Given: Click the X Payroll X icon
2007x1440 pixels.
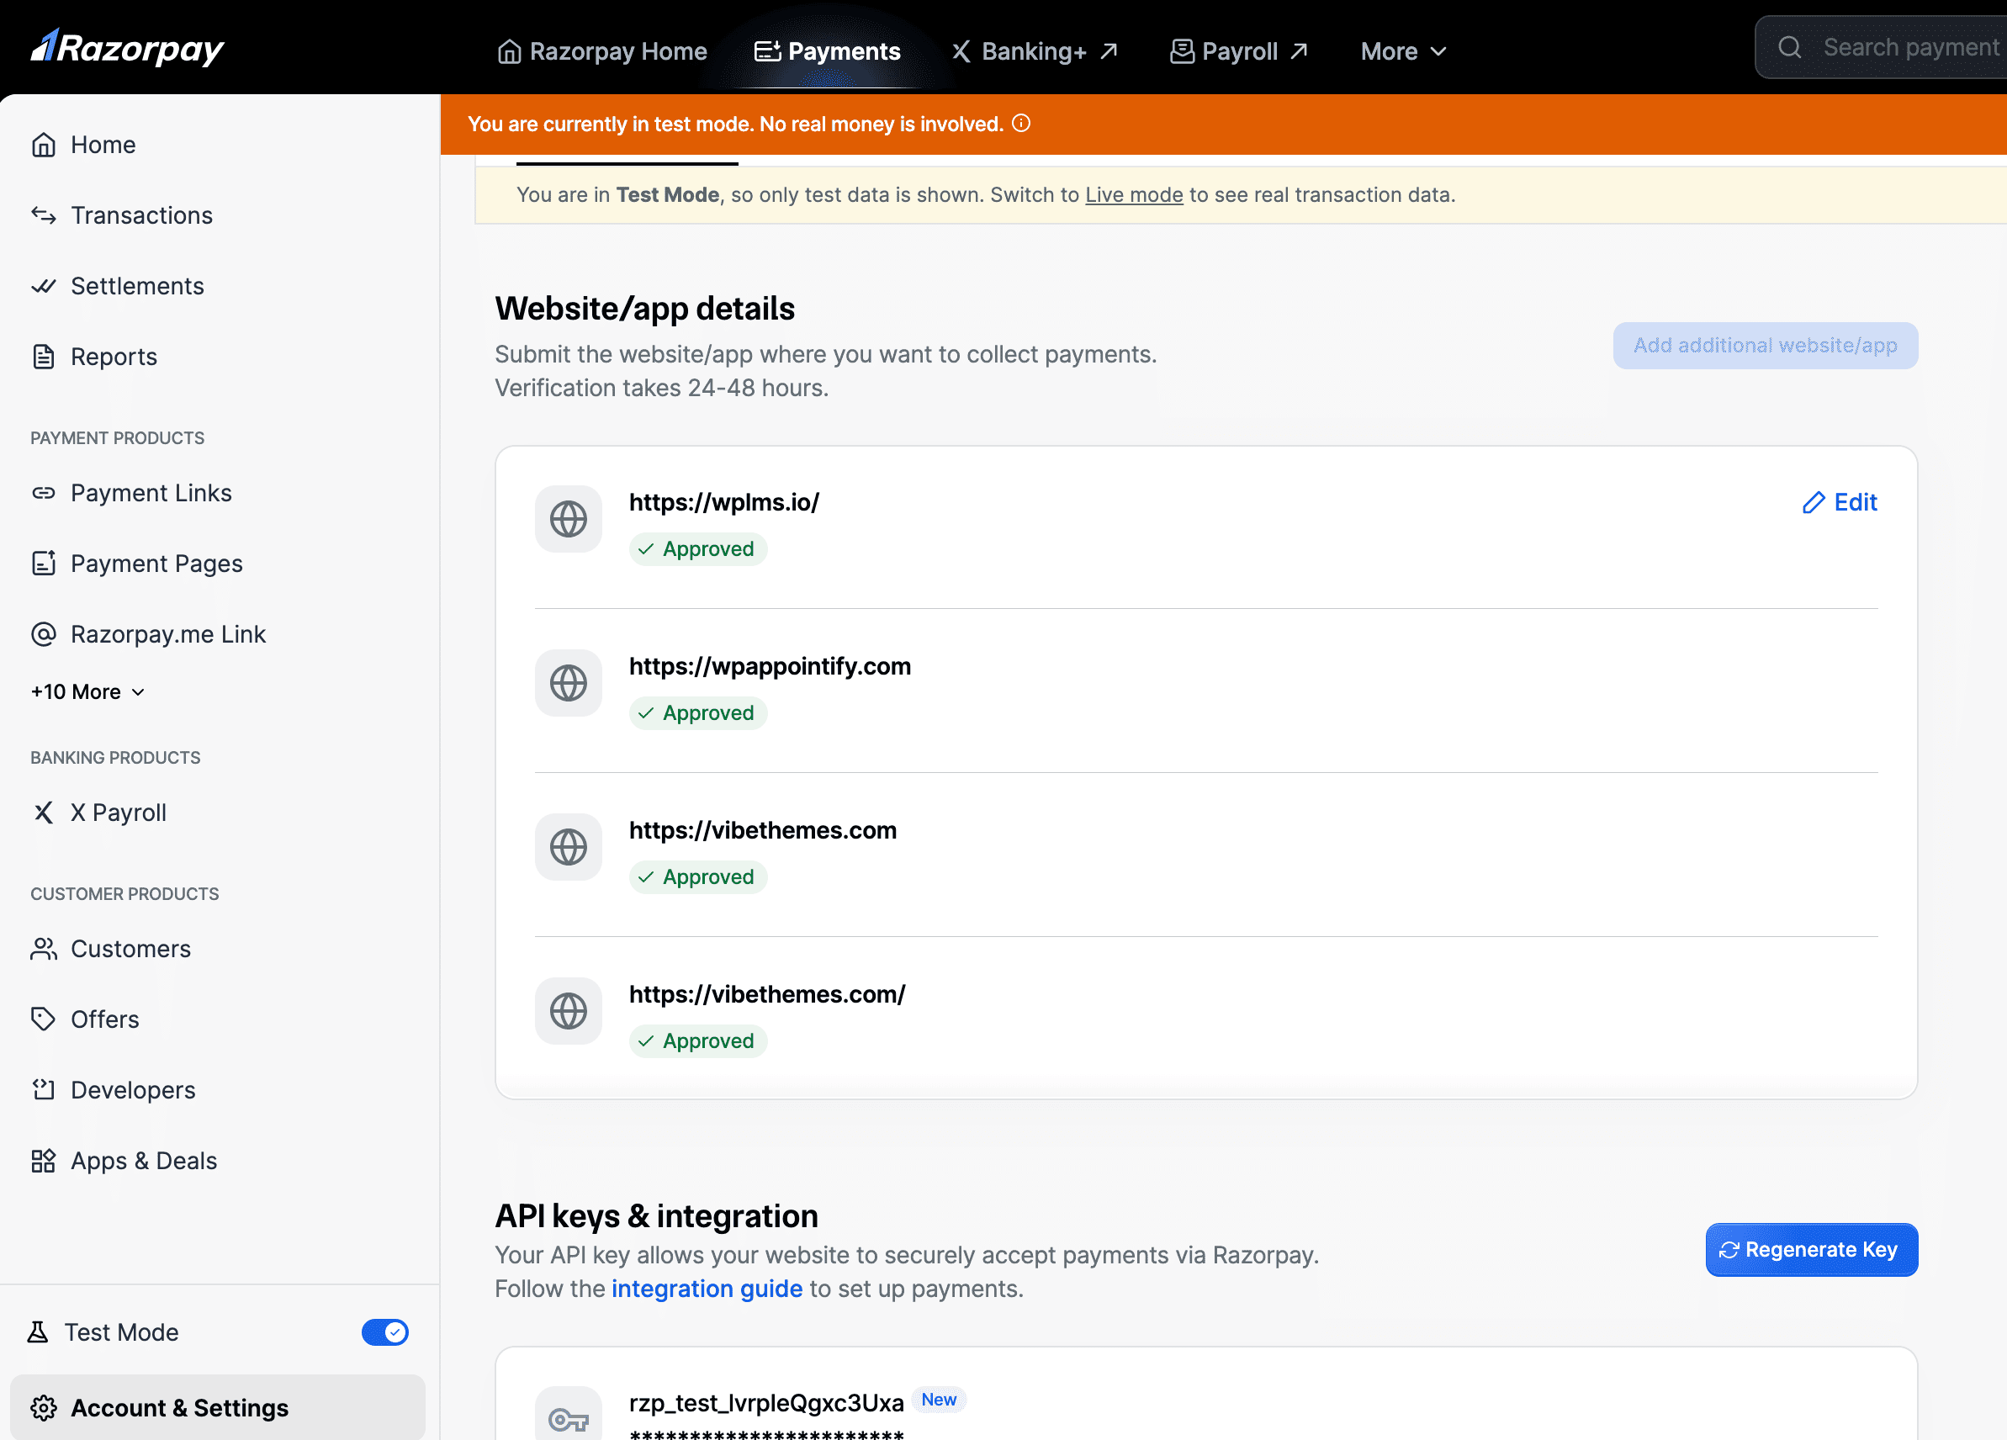Looking at the screenshot, I should point(44,813).
